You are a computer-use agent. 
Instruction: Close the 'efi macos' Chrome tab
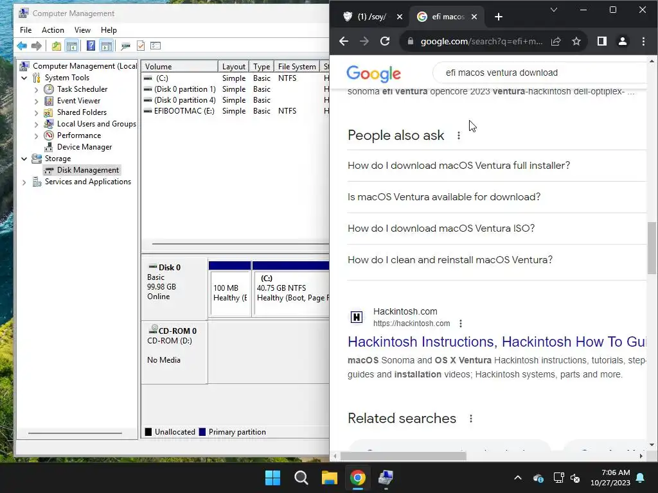[x=474, y=17]
